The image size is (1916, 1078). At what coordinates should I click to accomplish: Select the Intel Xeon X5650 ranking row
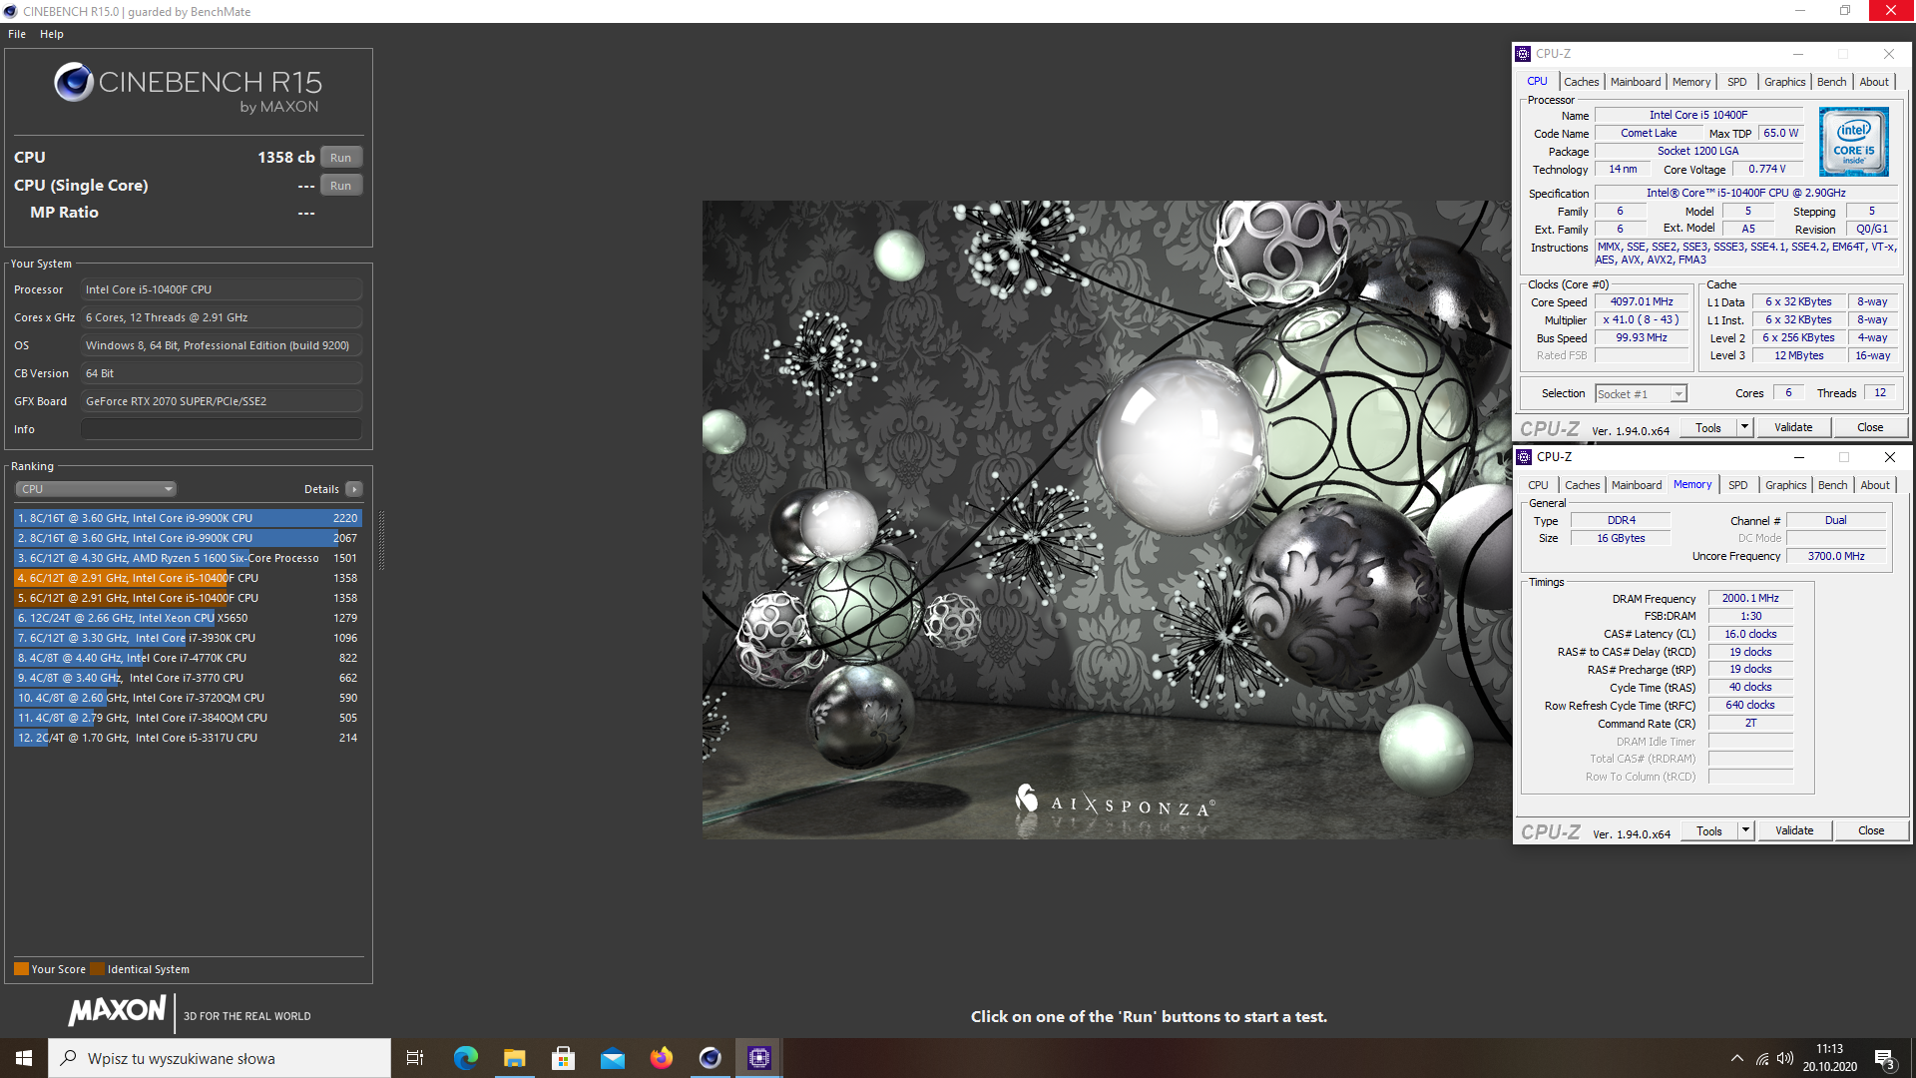188,618
